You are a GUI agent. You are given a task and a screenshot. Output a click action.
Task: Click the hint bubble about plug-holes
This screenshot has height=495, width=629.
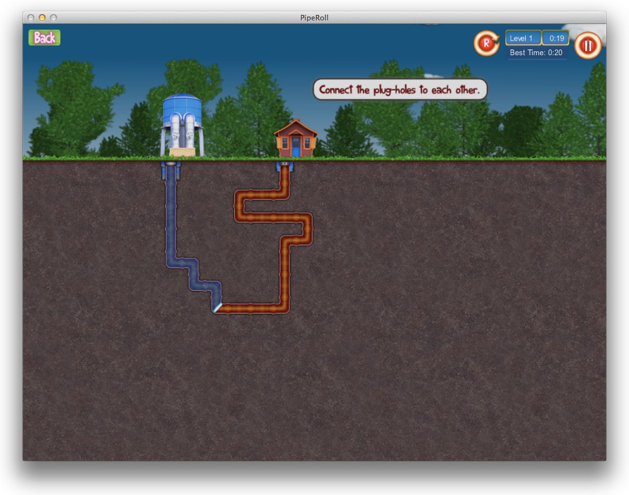(399, 89)
